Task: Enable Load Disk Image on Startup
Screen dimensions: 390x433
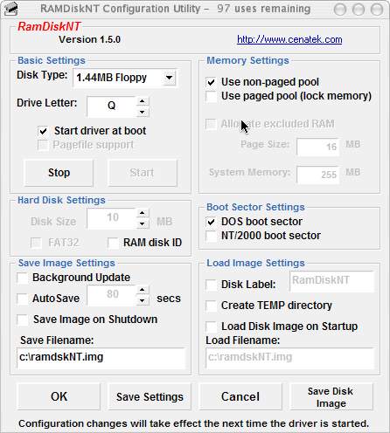Action: [x=211, y=326]
